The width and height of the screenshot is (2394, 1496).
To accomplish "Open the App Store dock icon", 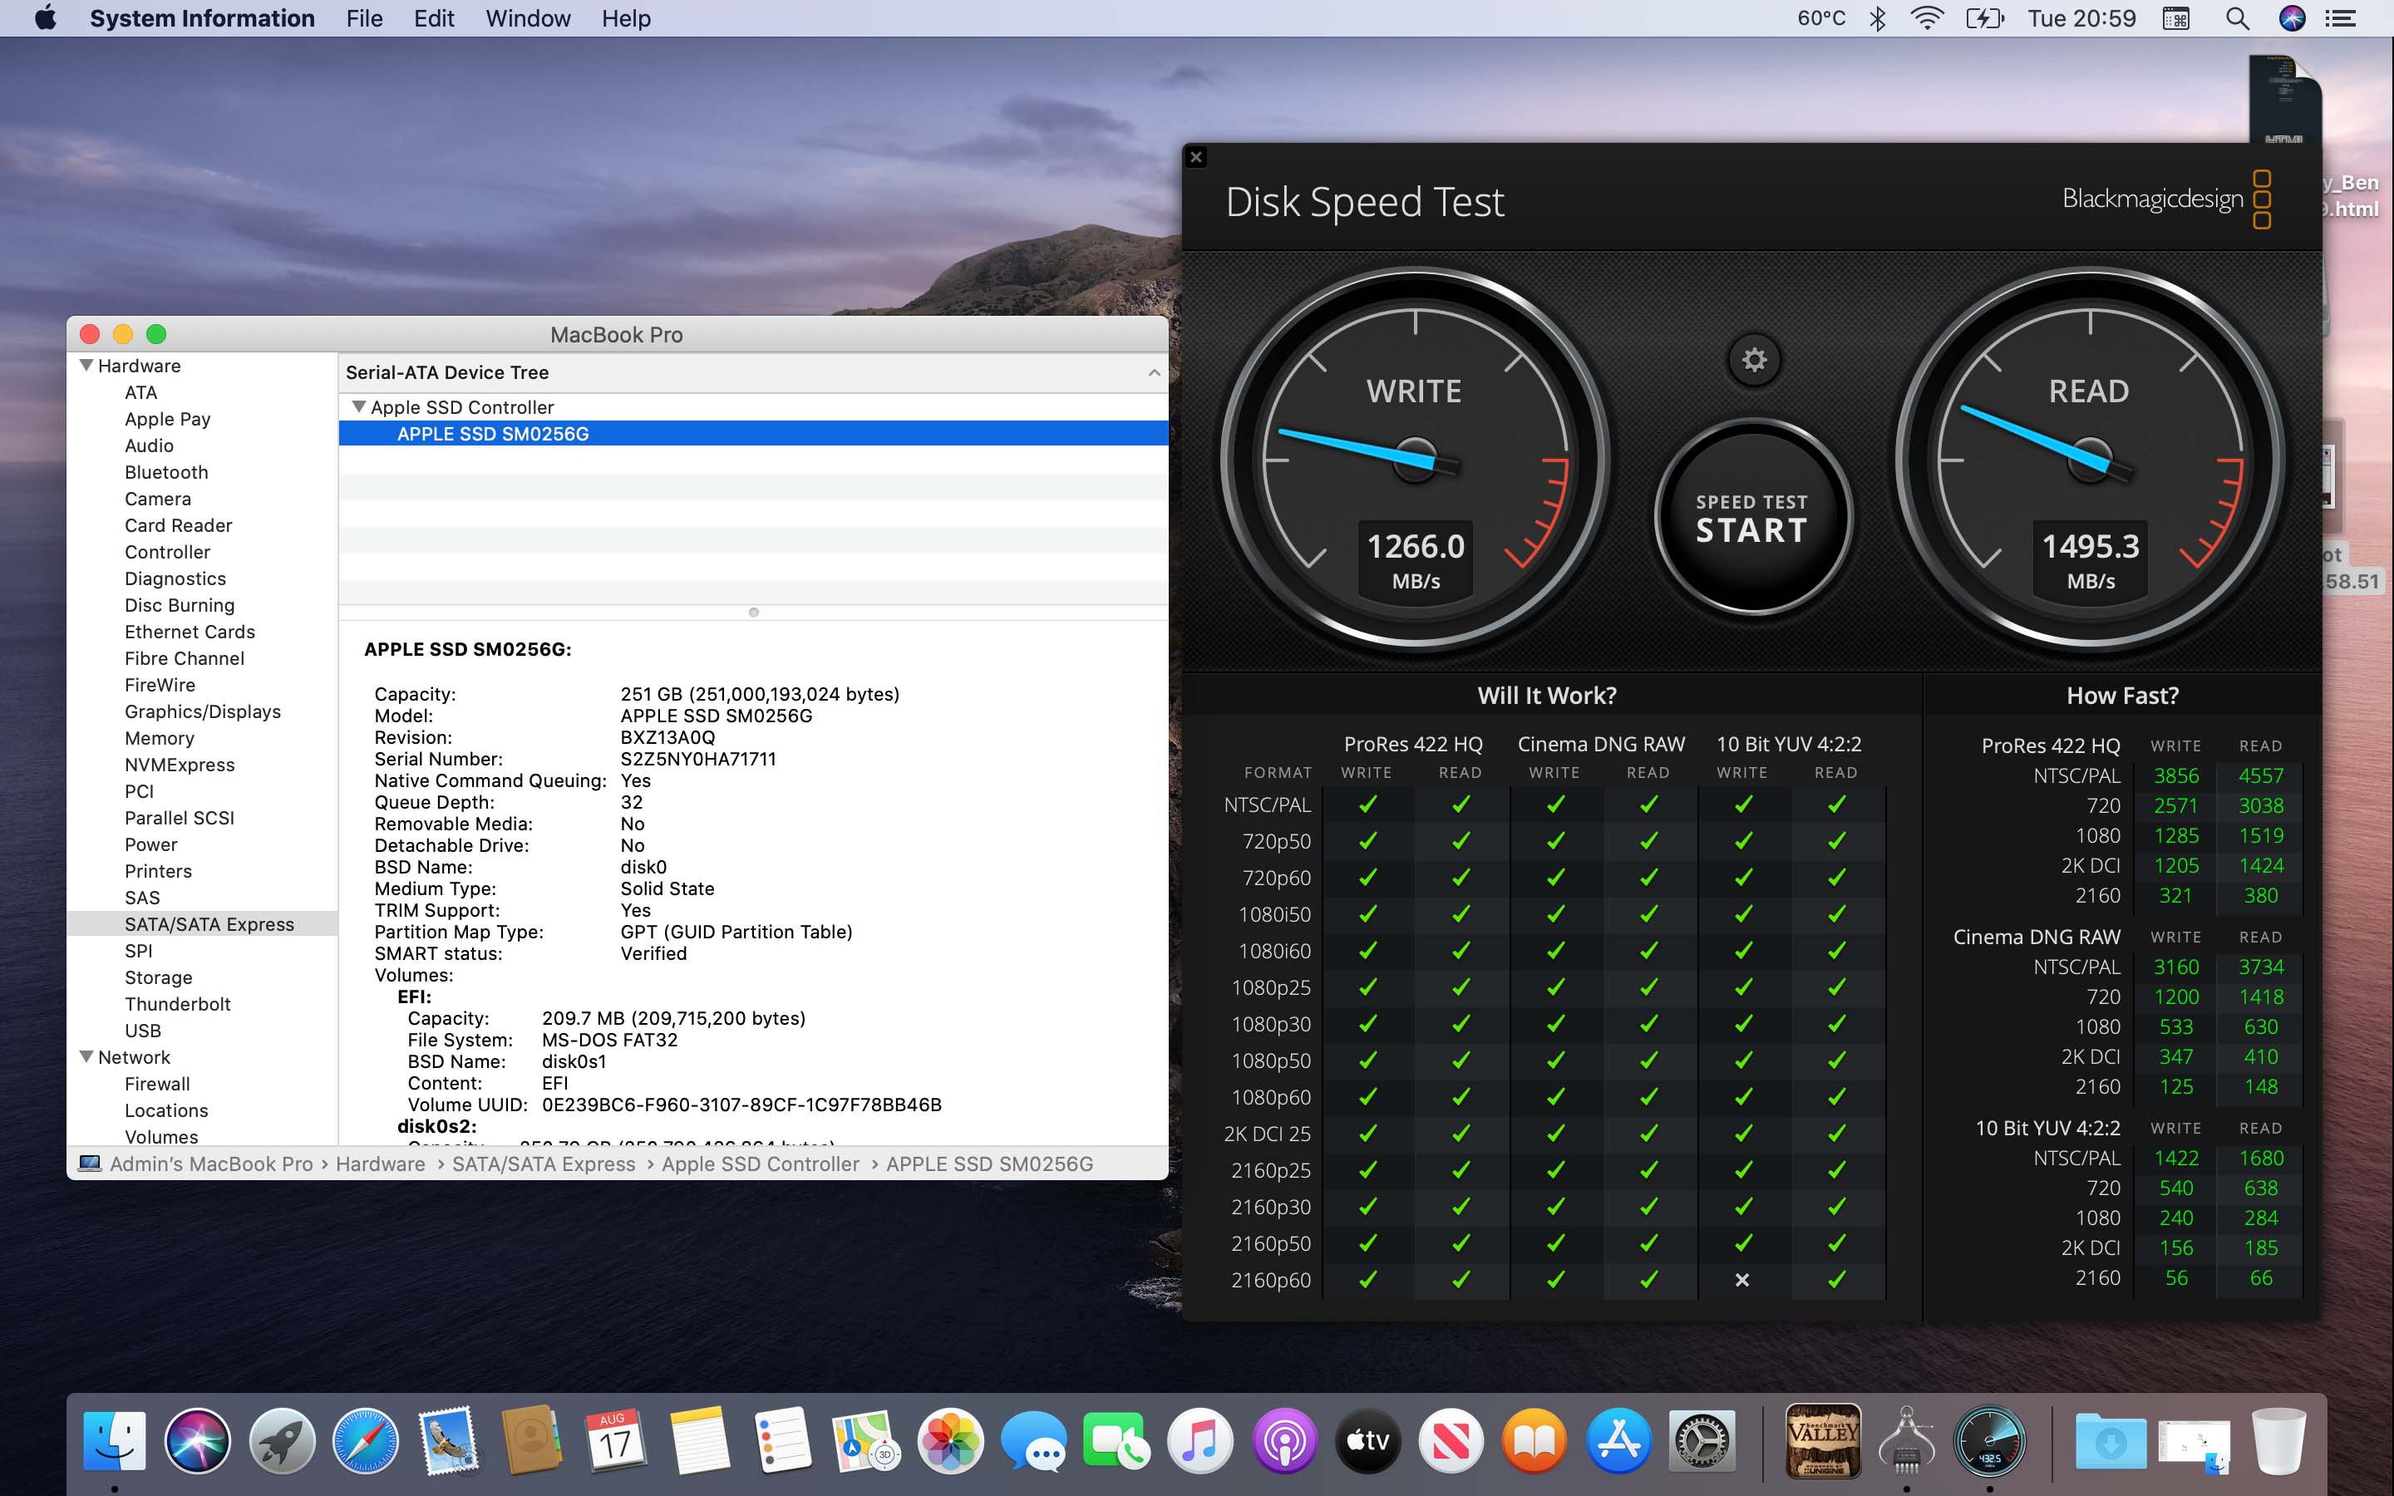I will [x=1618, y=1440].
